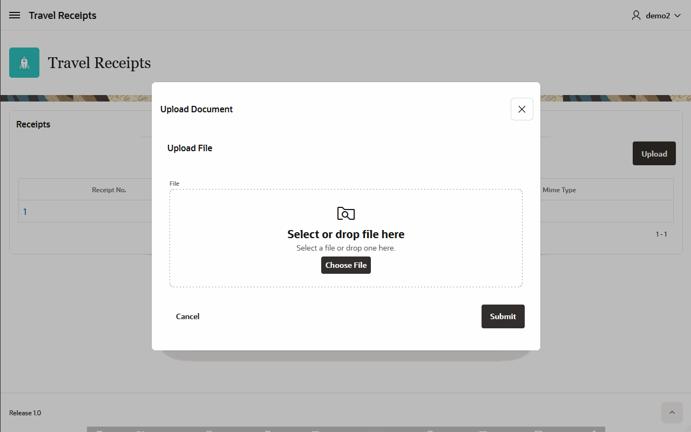Close the Upload Document dialog

[521, 109]
